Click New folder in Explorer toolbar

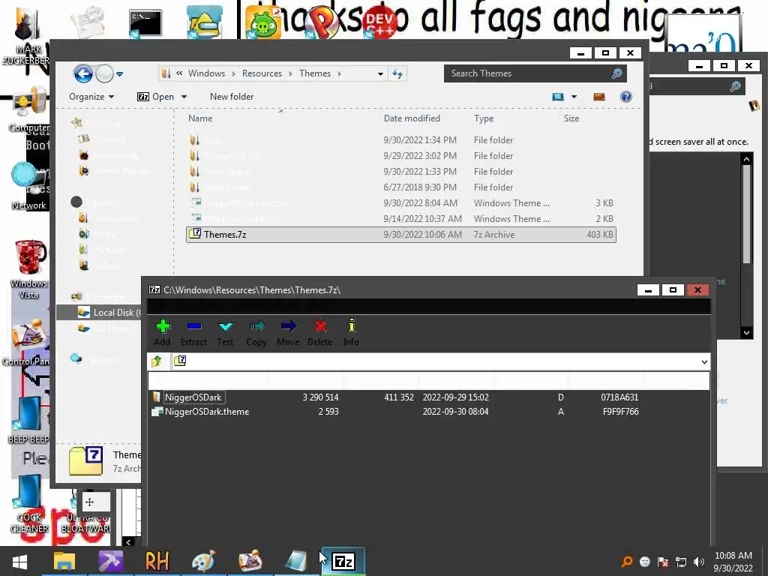point(232,97)
